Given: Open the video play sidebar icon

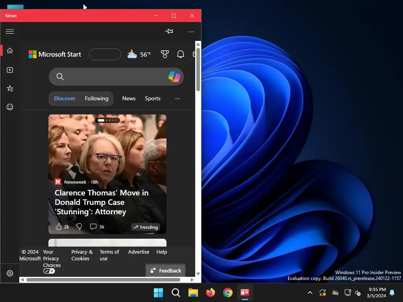Looking at the screenshot, I should click(x=10, y=70).
